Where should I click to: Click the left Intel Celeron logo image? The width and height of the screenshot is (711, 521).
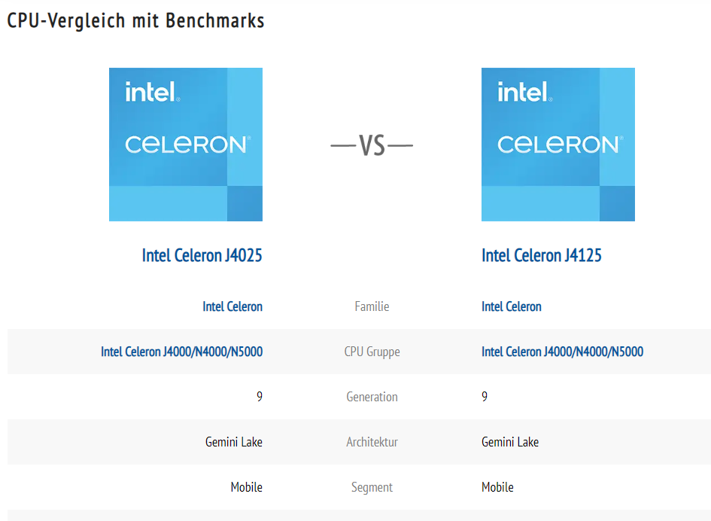point(186,145)
